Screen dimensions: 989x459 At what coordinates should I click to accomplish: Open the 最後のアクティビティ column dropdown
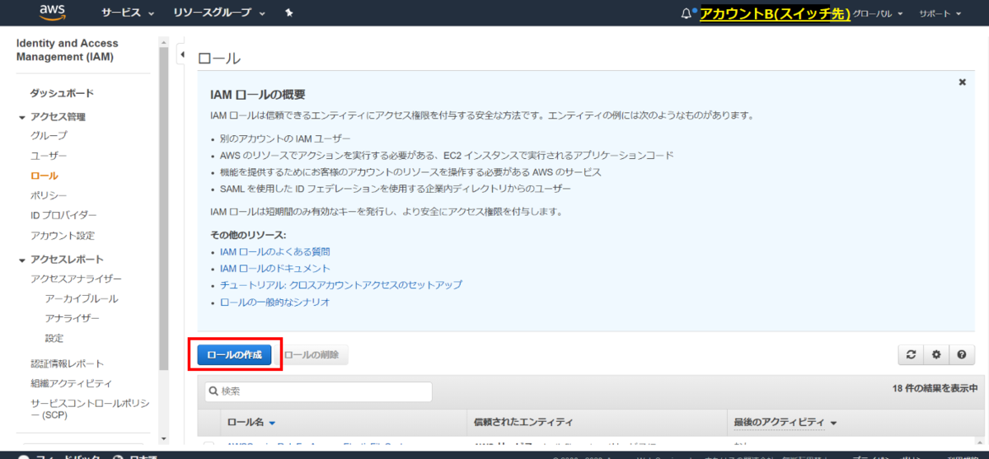(833, 423)
